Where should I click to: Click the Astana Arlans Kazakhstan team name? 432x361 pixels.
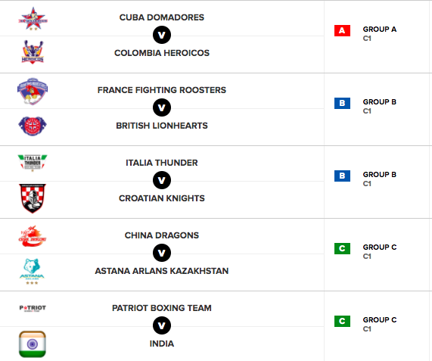pos(162,271)
